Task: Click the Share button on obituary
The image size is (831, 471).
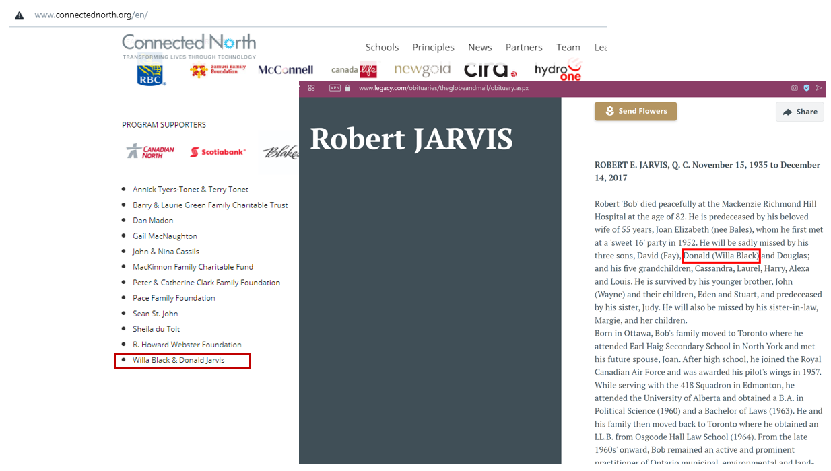Action: (x=800, y=112)
